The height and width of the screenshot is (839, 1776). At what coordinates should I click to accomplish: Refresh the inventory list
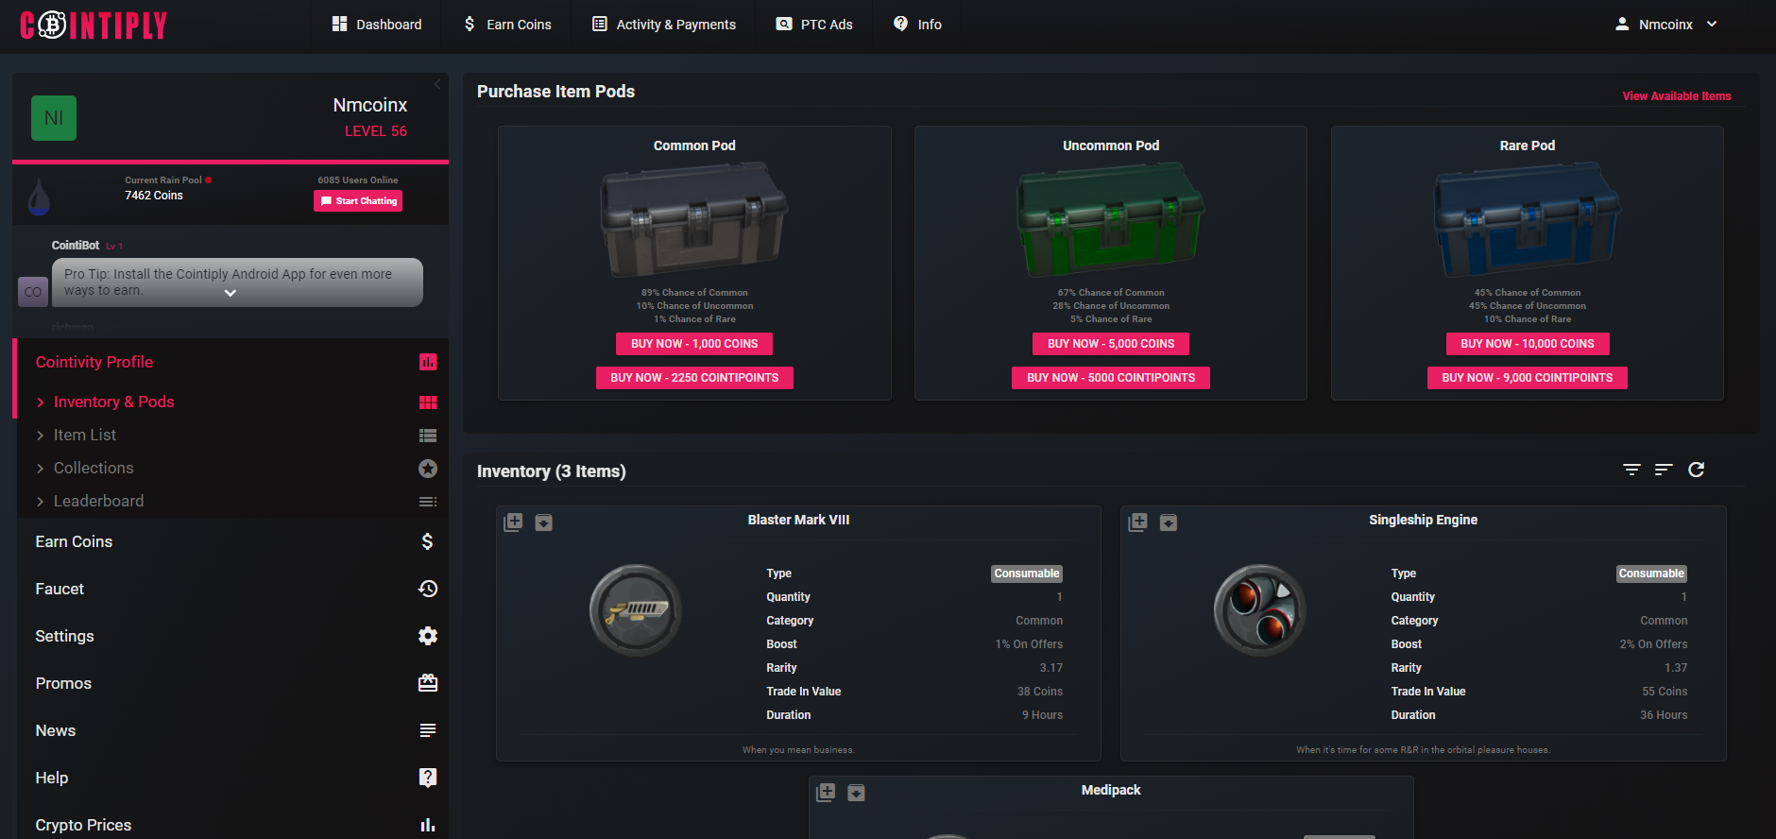1697,470
